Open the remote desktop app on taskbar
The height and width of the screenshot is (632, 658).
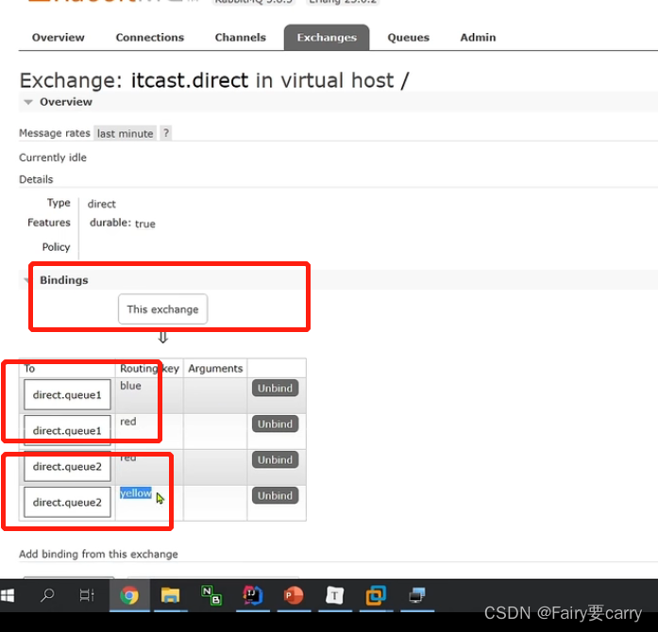pos(416,595)
